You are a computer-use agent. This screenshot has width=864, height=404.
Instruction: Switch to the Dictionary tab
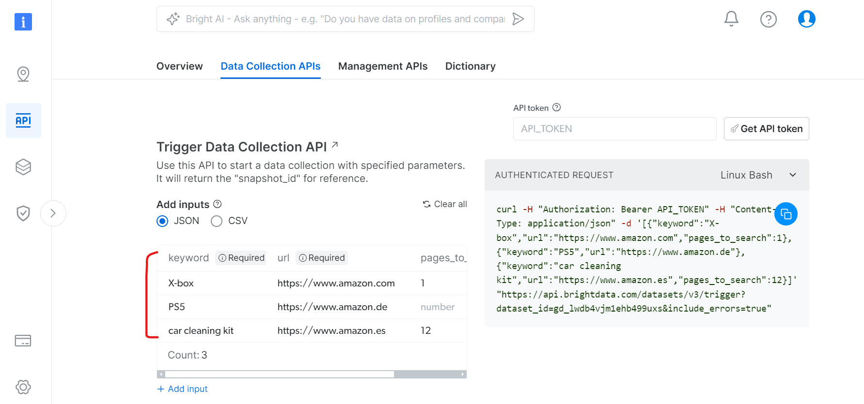click(x=470, y=66)
